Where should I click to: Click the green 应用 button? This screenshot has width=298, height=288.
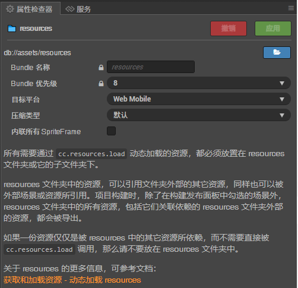(x=273, y=29)
